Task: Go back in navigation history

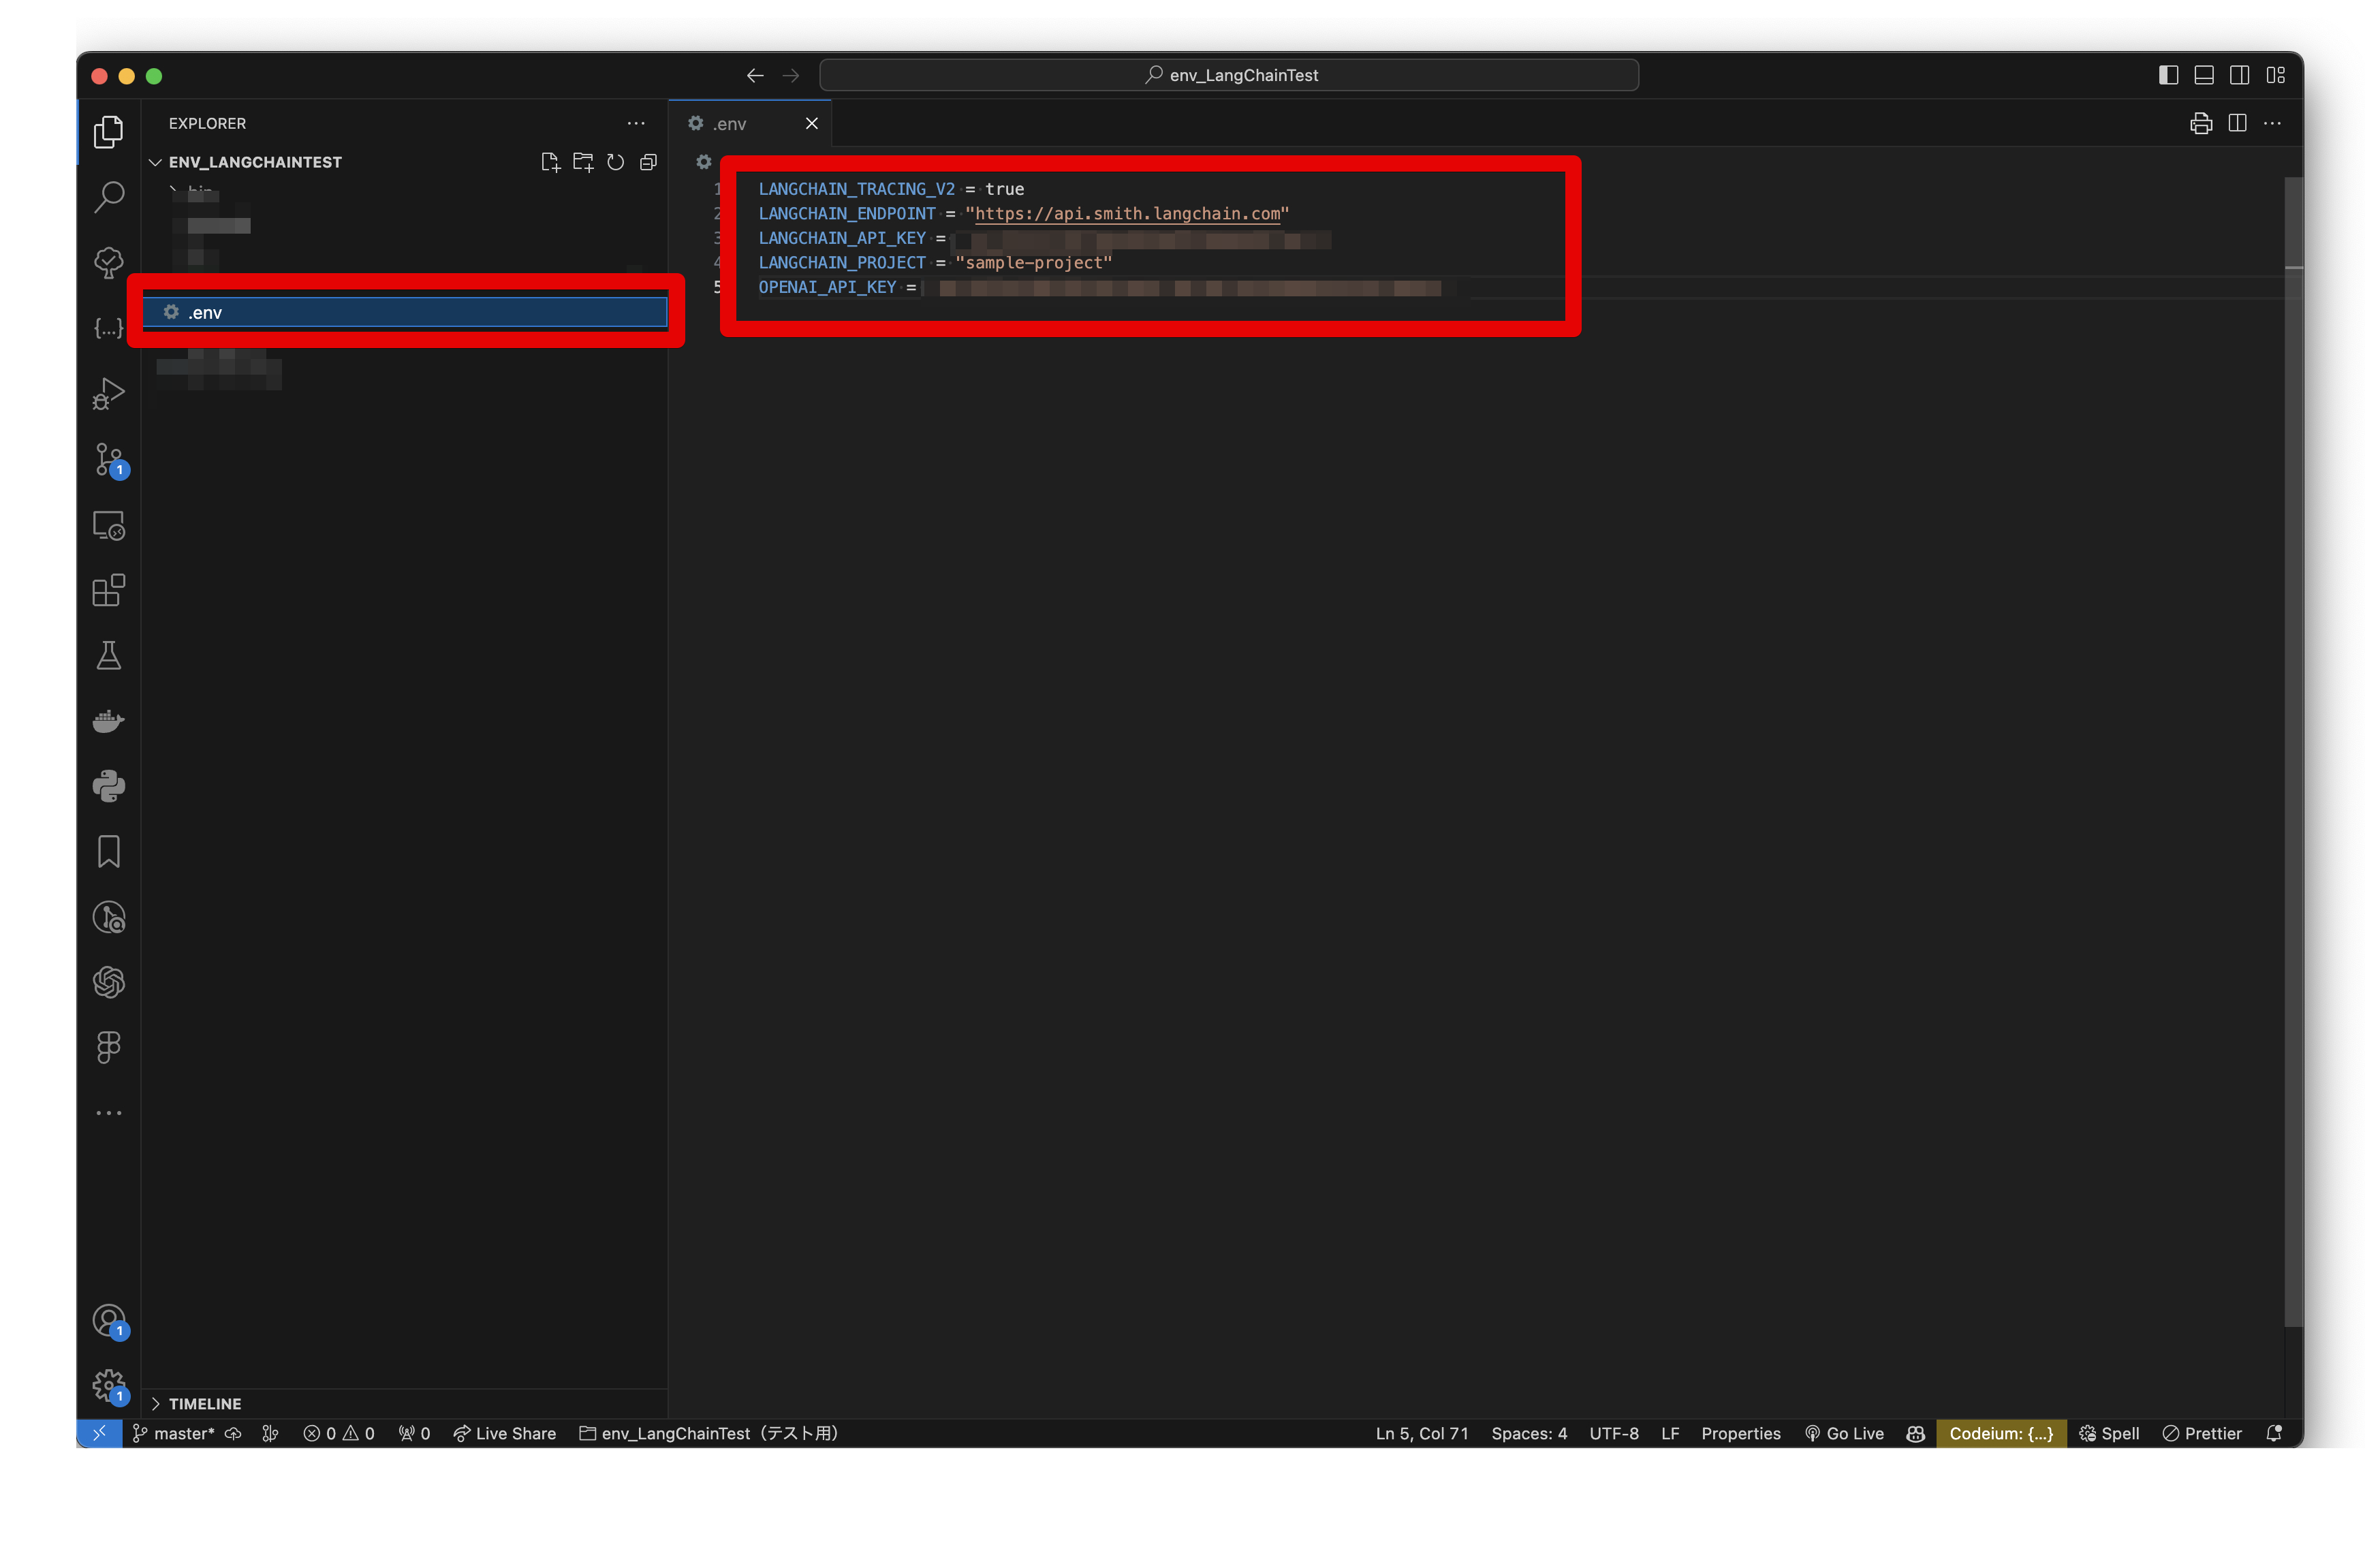Action: [x=755, y=75]
